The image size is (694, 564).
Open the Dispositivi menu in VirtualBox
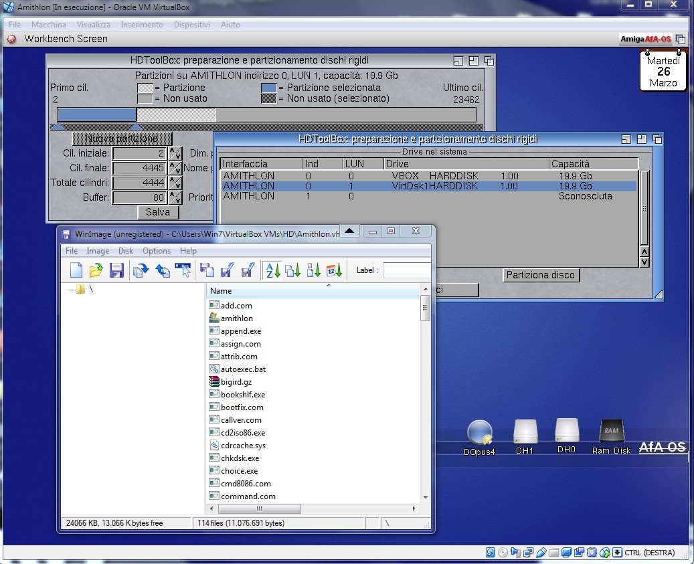pyautogui.click(x=191, y=25)
